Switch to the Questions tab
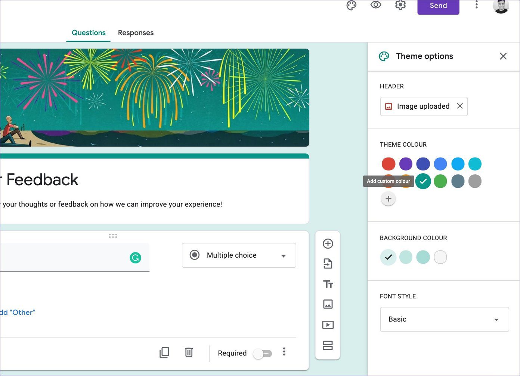 click(89, 32)
